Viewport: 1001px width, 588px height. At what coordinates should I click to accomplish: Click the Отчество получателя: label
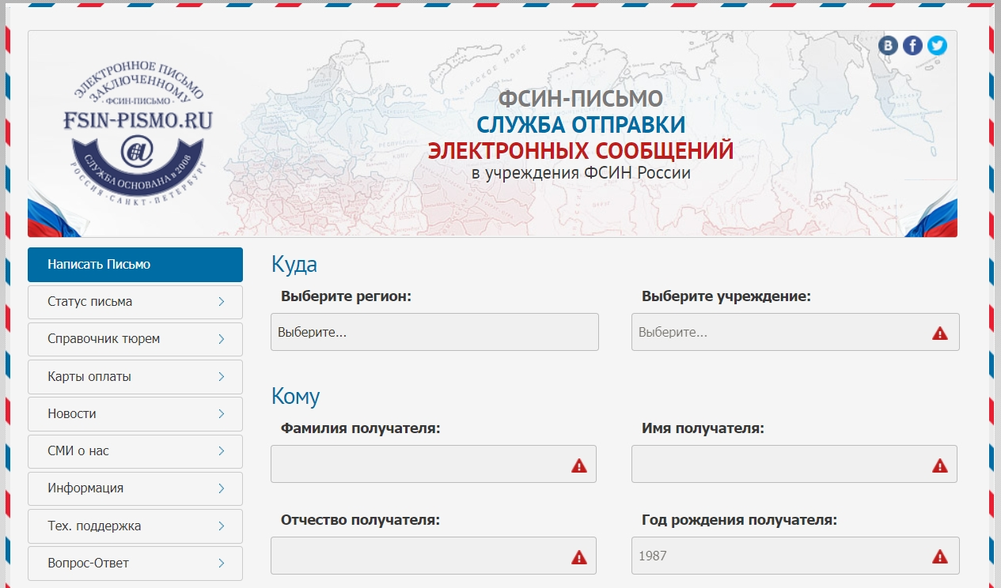click(360, 520)
